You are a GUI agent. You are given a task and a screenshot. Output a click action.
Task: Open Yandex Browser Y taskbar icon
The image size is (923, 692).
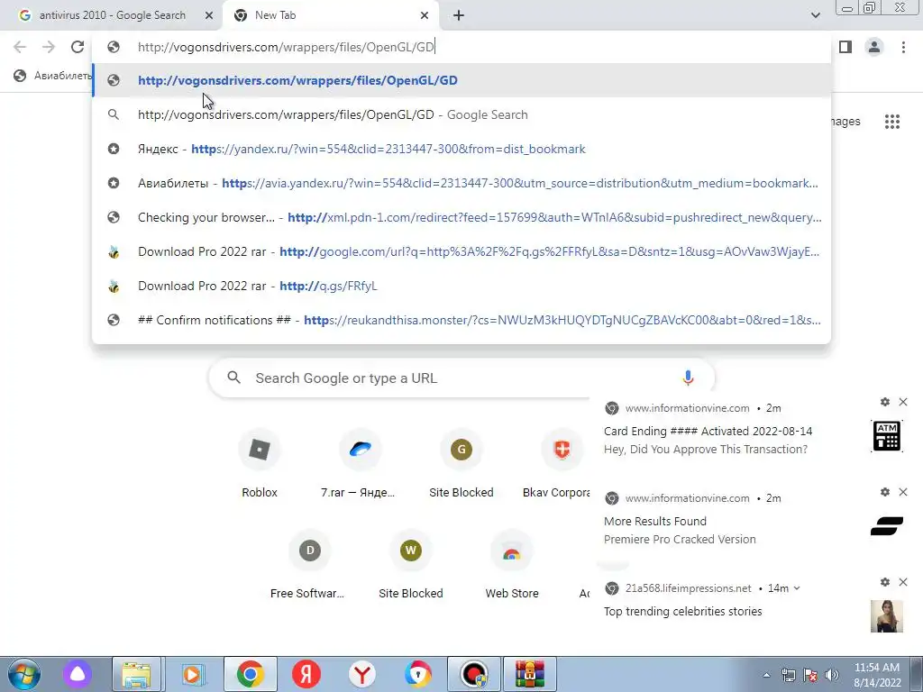(362, 674)
